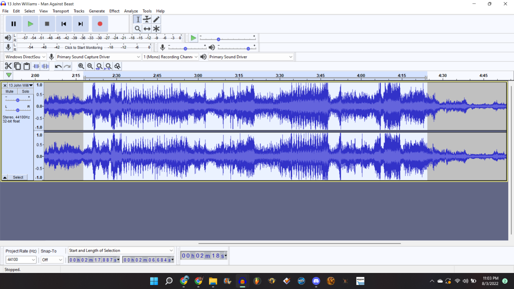Open the Project Rate 44100 dropdown
This screenshot has height=289, width=514.
(21, 260)
